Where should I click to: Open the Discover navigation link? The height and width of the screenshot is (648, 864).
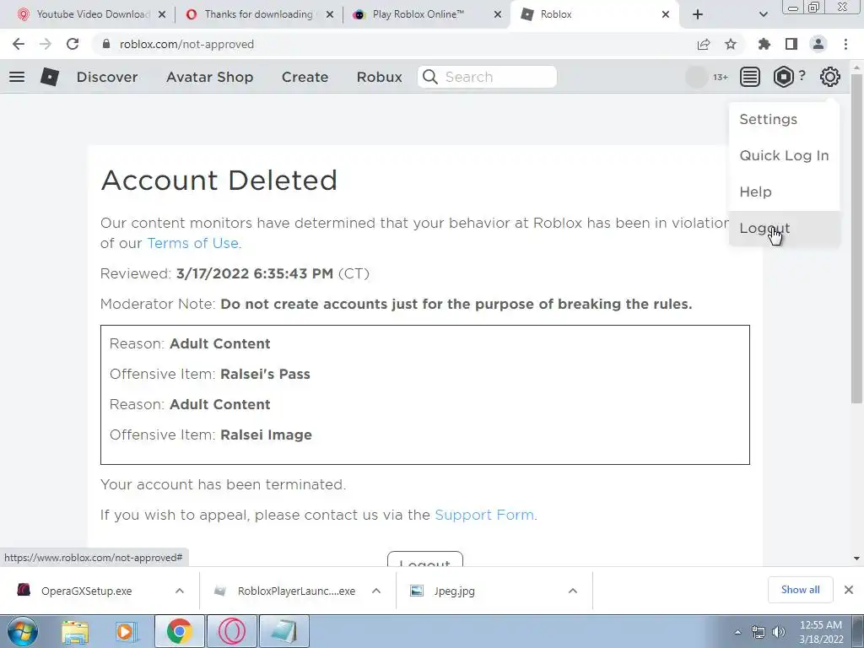point(107,77)
